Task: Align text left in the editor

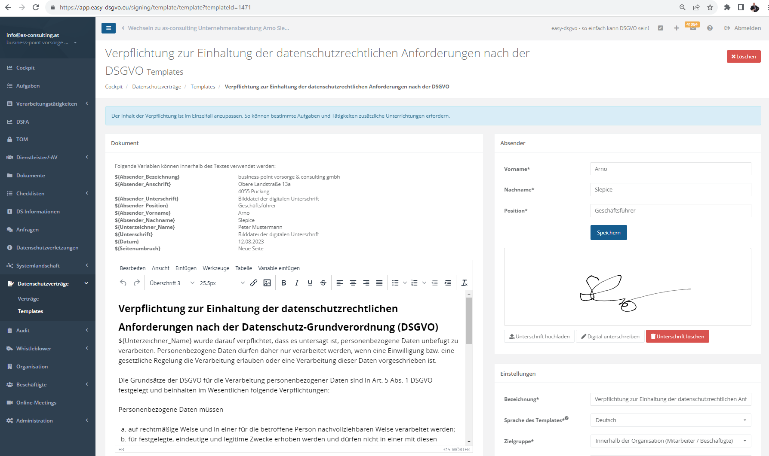Action: [340, 283]
